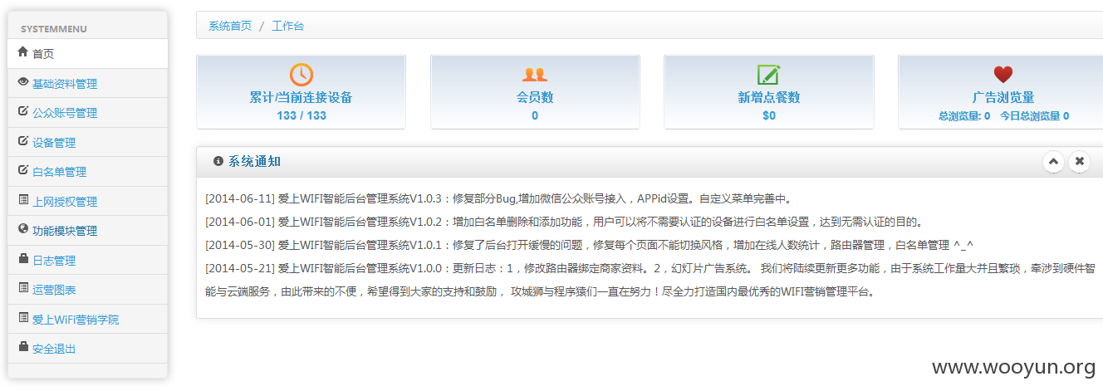Click the 133 / 133 device count
1103x391 pixels.
point(301,115)
